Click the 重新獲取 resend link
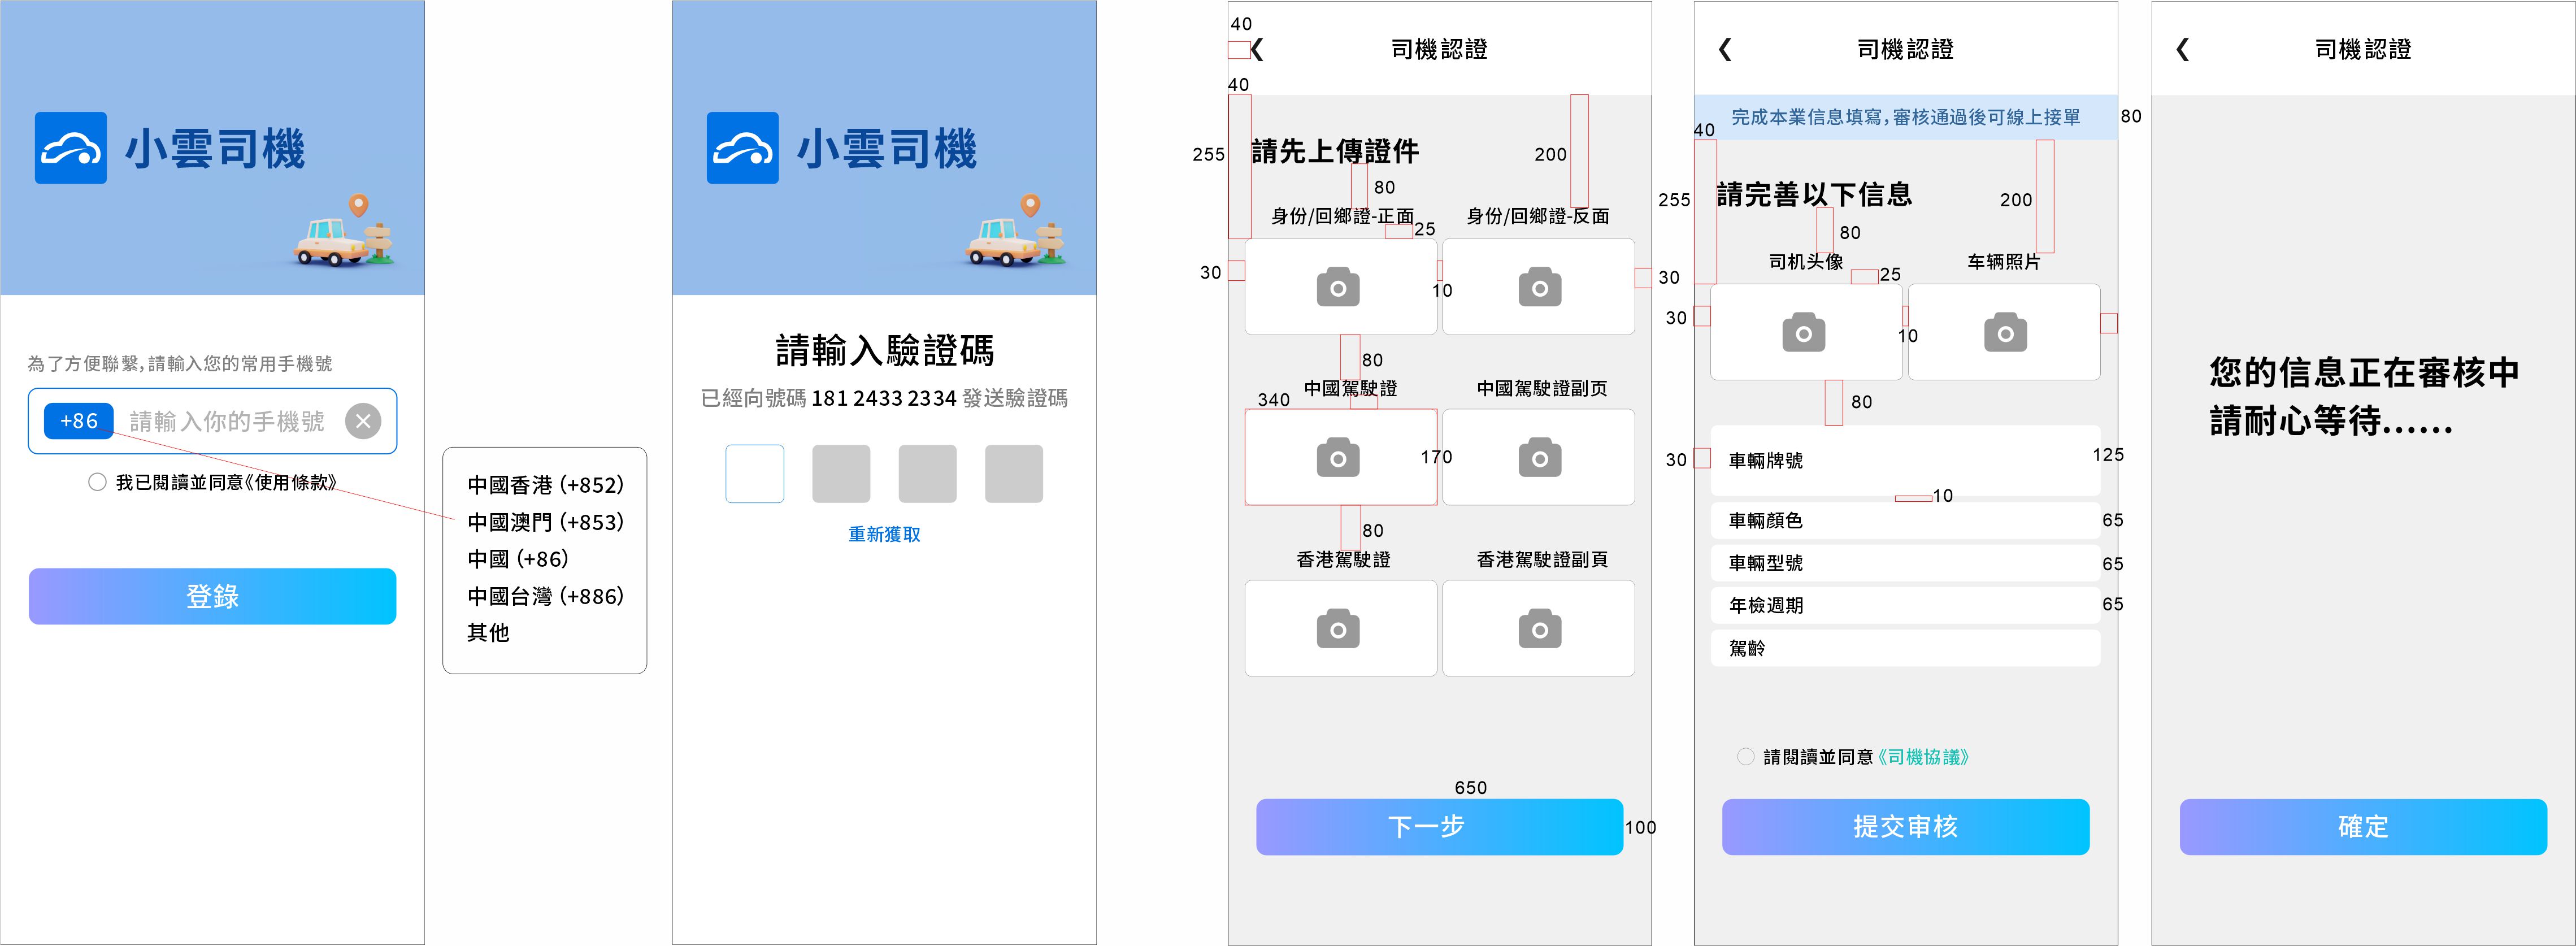Screen dimensions: 2576x946 click(884, 534)
